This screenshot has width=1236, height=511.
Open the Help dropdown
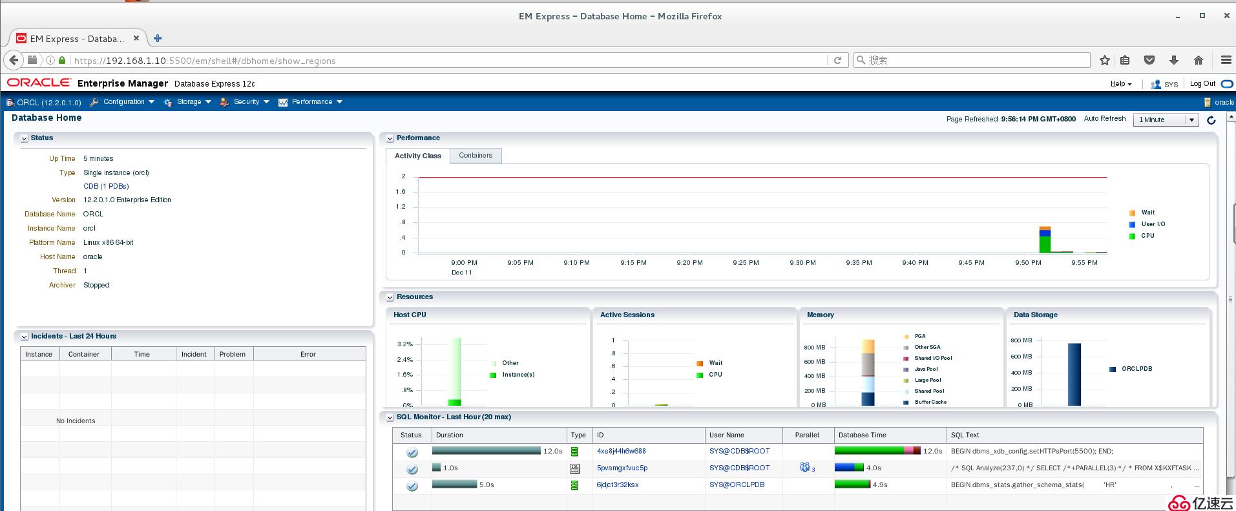click(x=1120, y=84)
